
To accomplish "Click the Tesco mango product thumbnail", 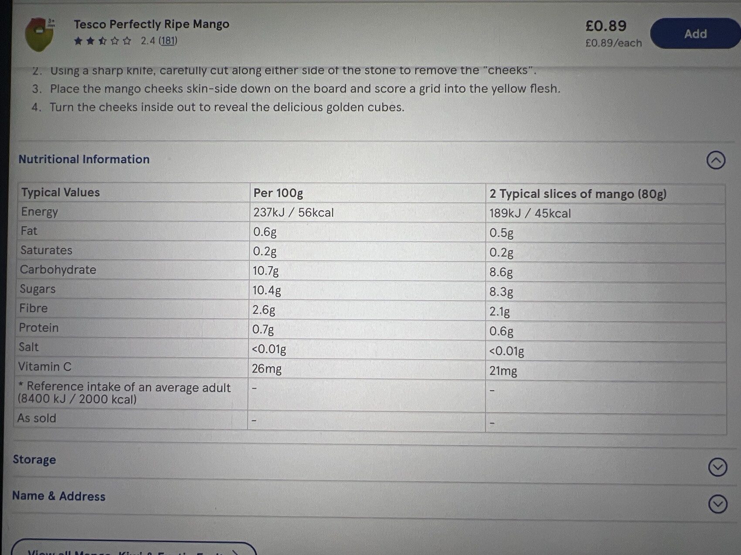I will 39,34.
